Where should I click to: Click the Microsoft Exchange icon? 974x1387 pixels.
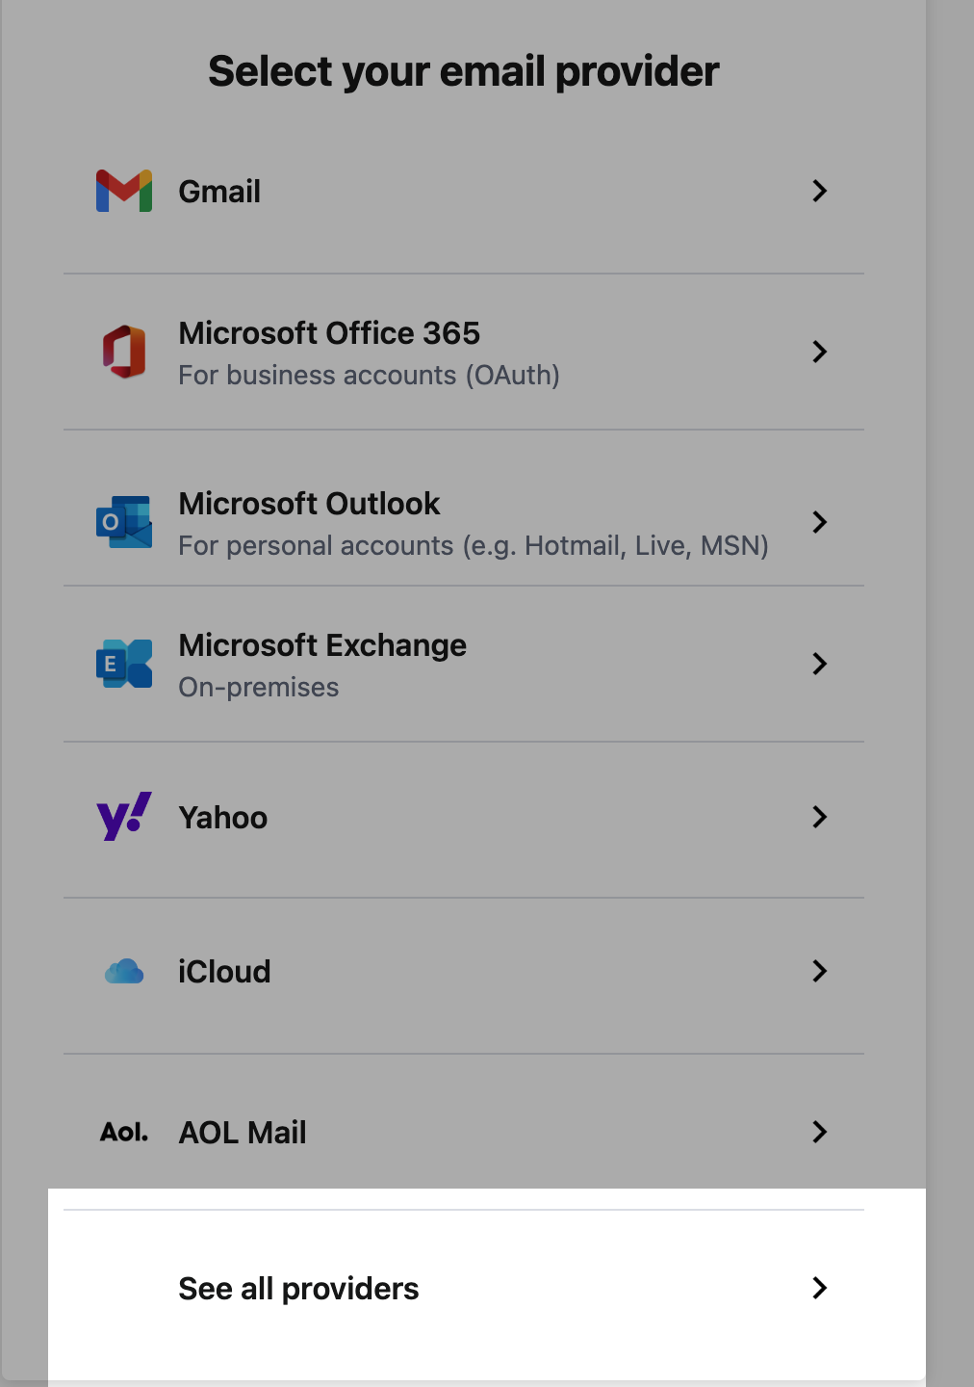point(123,664)
